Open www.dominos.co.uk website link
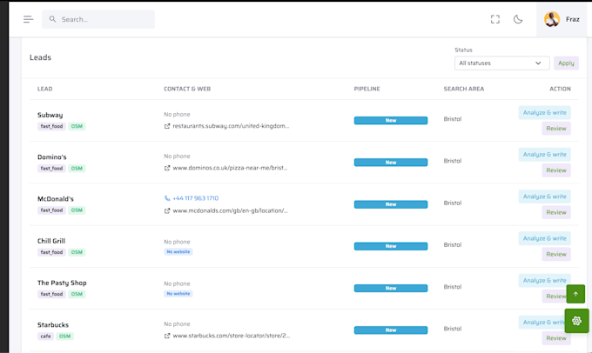Image resolution: width=592 pixels, height=353 pixels. [230, 168]
